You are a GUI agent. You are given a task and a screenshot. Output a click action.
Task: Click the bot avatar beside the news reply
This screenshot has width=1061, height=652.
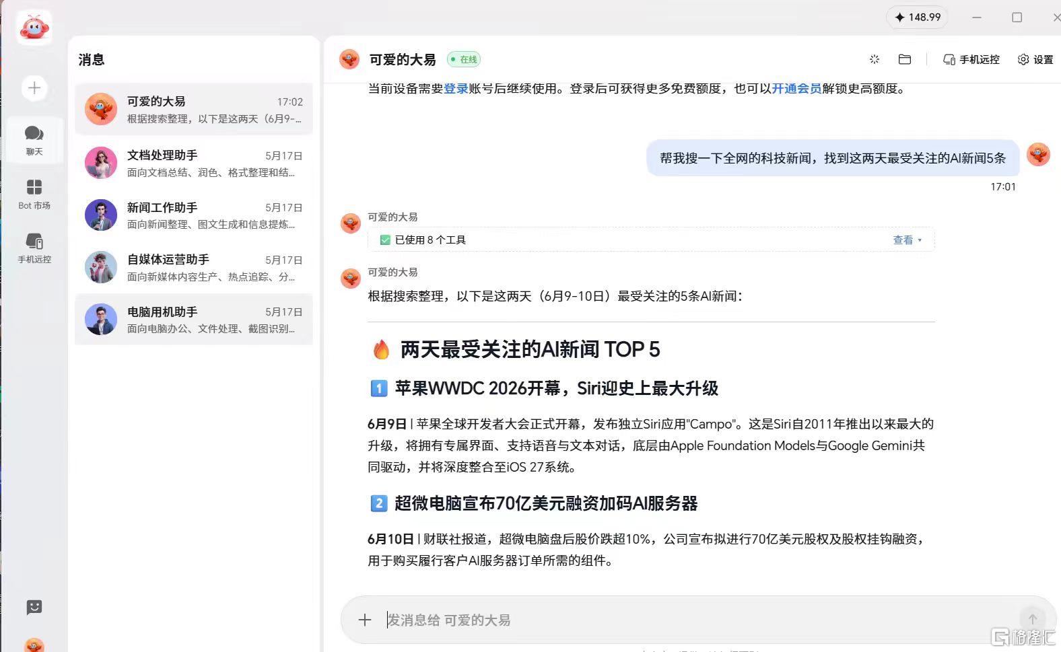coord(351,278)
